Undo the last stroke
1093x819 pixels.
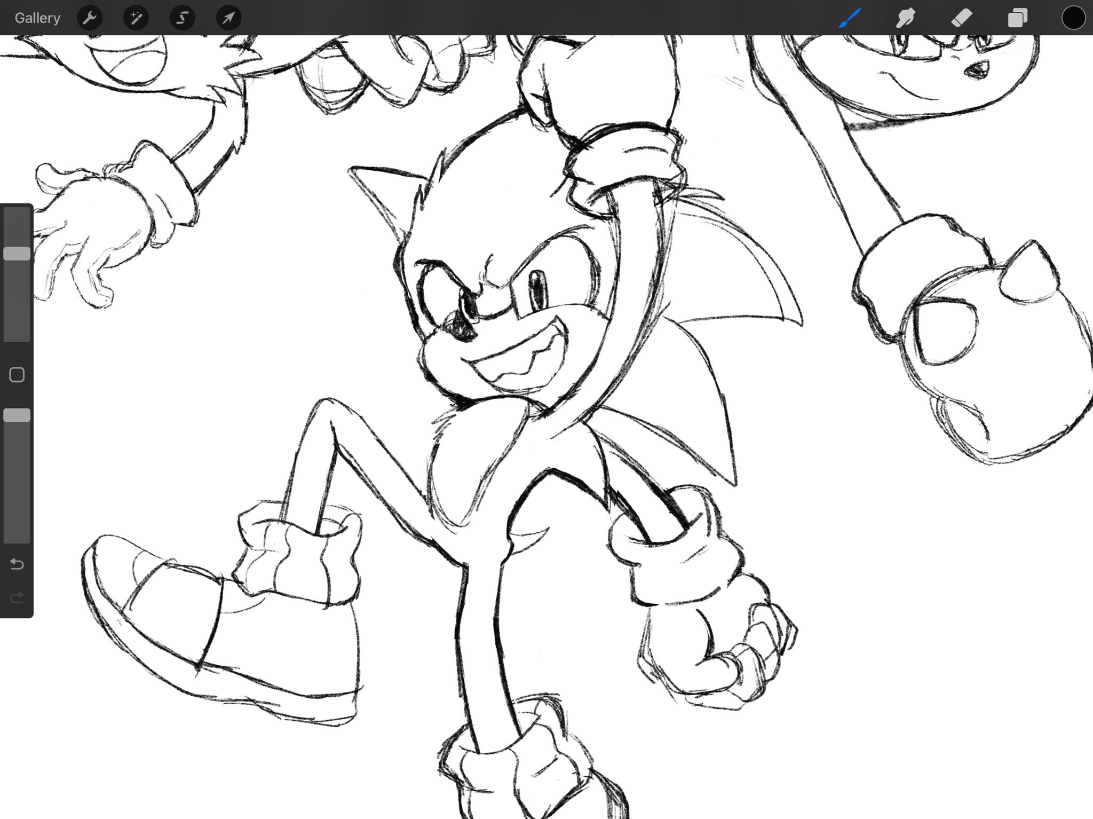[17, 564]
